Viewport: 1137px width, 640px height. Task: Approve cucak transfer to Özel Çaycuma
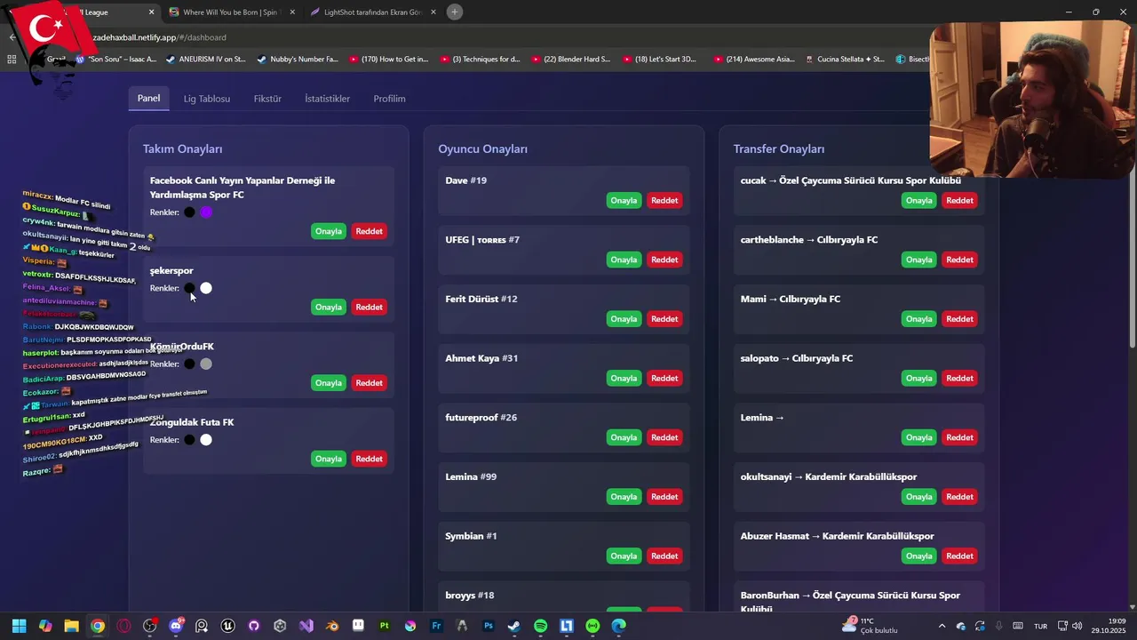pyautogui.click(x=918, y=200)
